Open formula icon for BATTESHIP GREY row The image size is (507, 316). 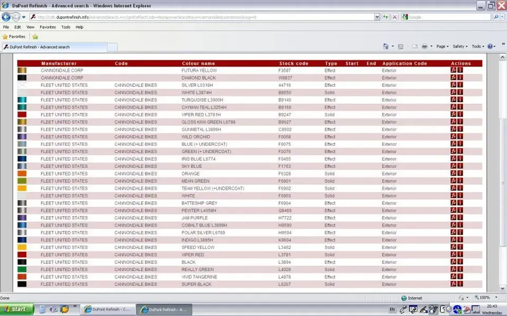(x=453, y=203)
